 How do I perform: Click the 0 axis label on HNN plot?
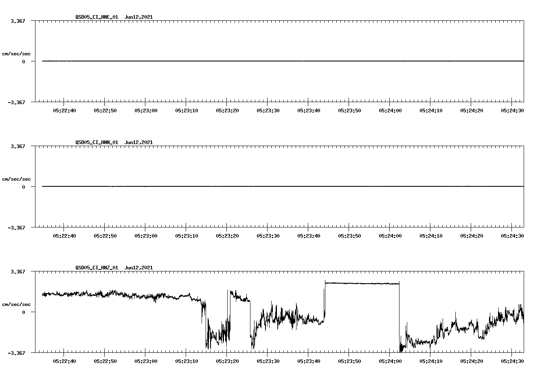[24, 187]
